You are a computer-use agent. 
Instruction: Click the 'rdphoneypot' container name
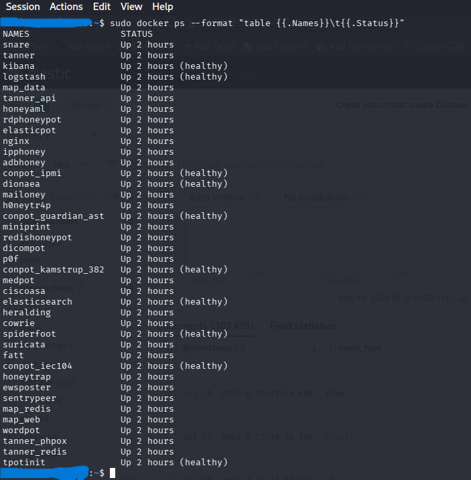pos(32,120)
